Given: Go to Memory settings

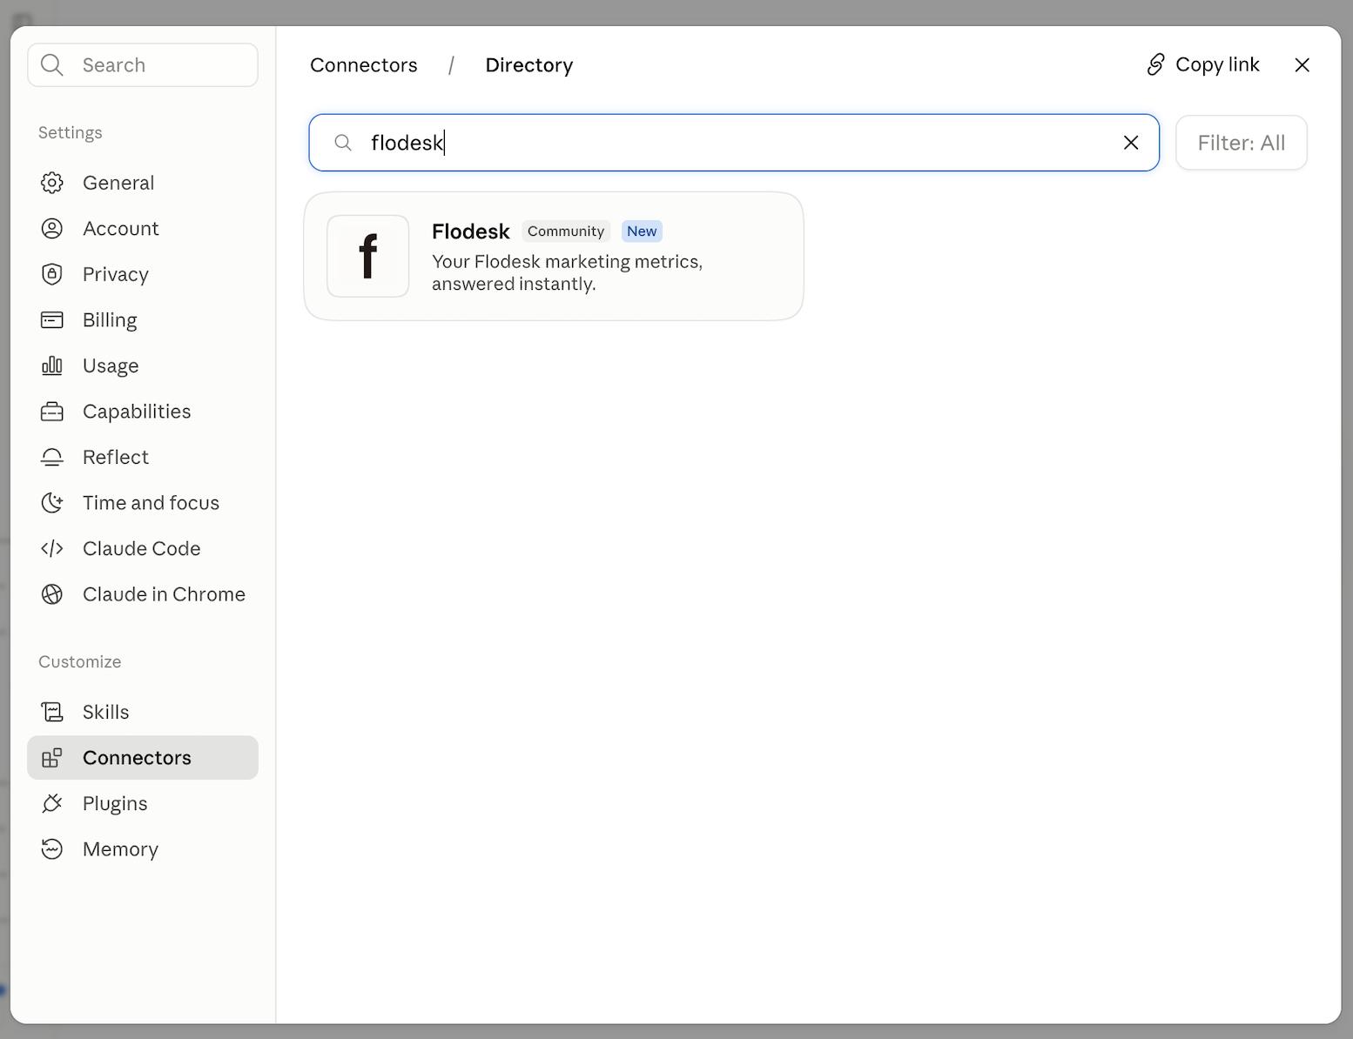Looking at the screenshot, I should click(143, 849).
